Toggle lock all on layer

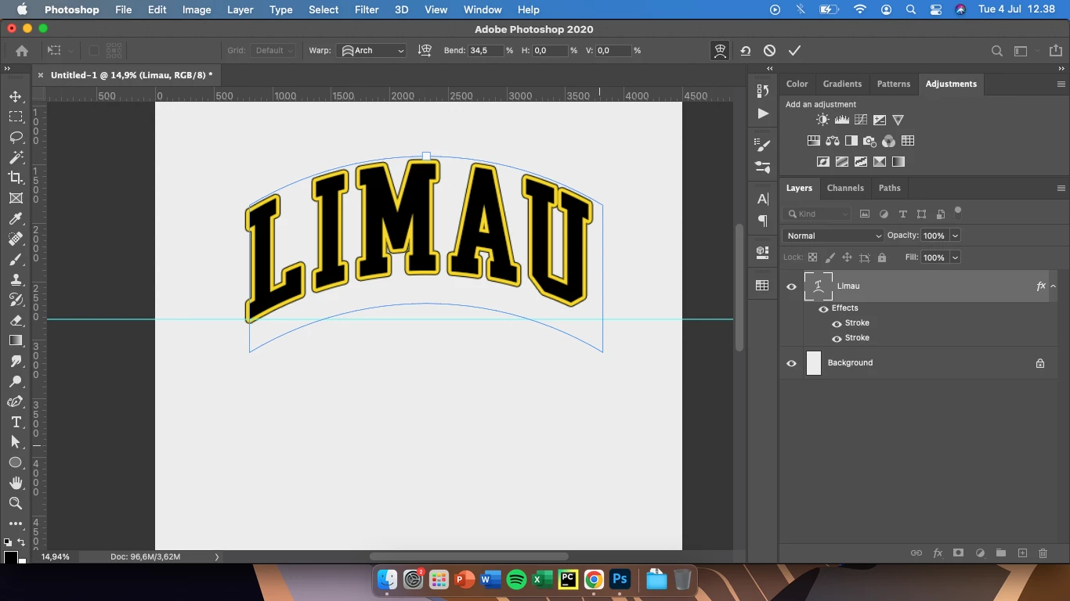(882, 257)
